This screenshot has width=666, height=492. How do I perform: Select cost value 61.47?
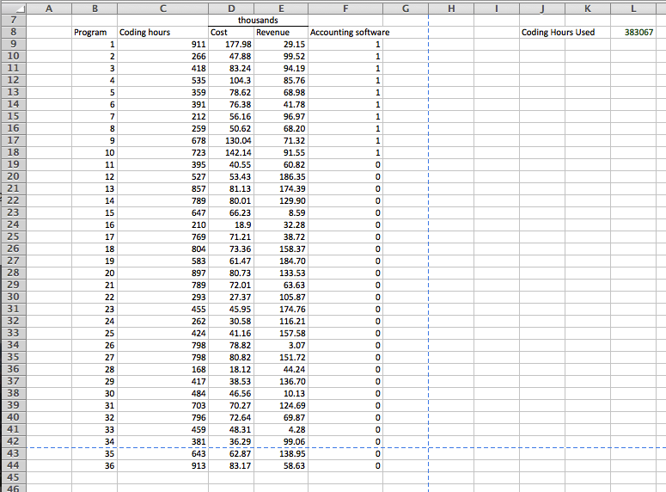pos(231,261)
